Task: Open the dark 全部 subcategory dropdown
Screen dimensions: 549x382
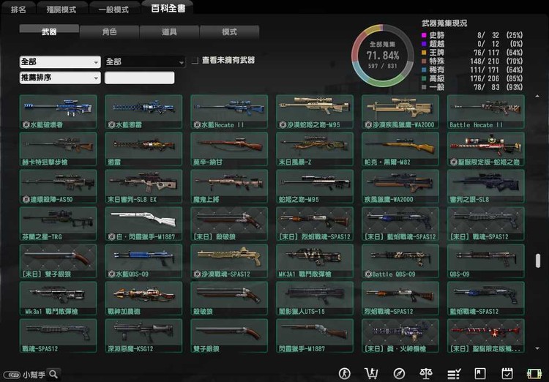Action: coord(145,62)
